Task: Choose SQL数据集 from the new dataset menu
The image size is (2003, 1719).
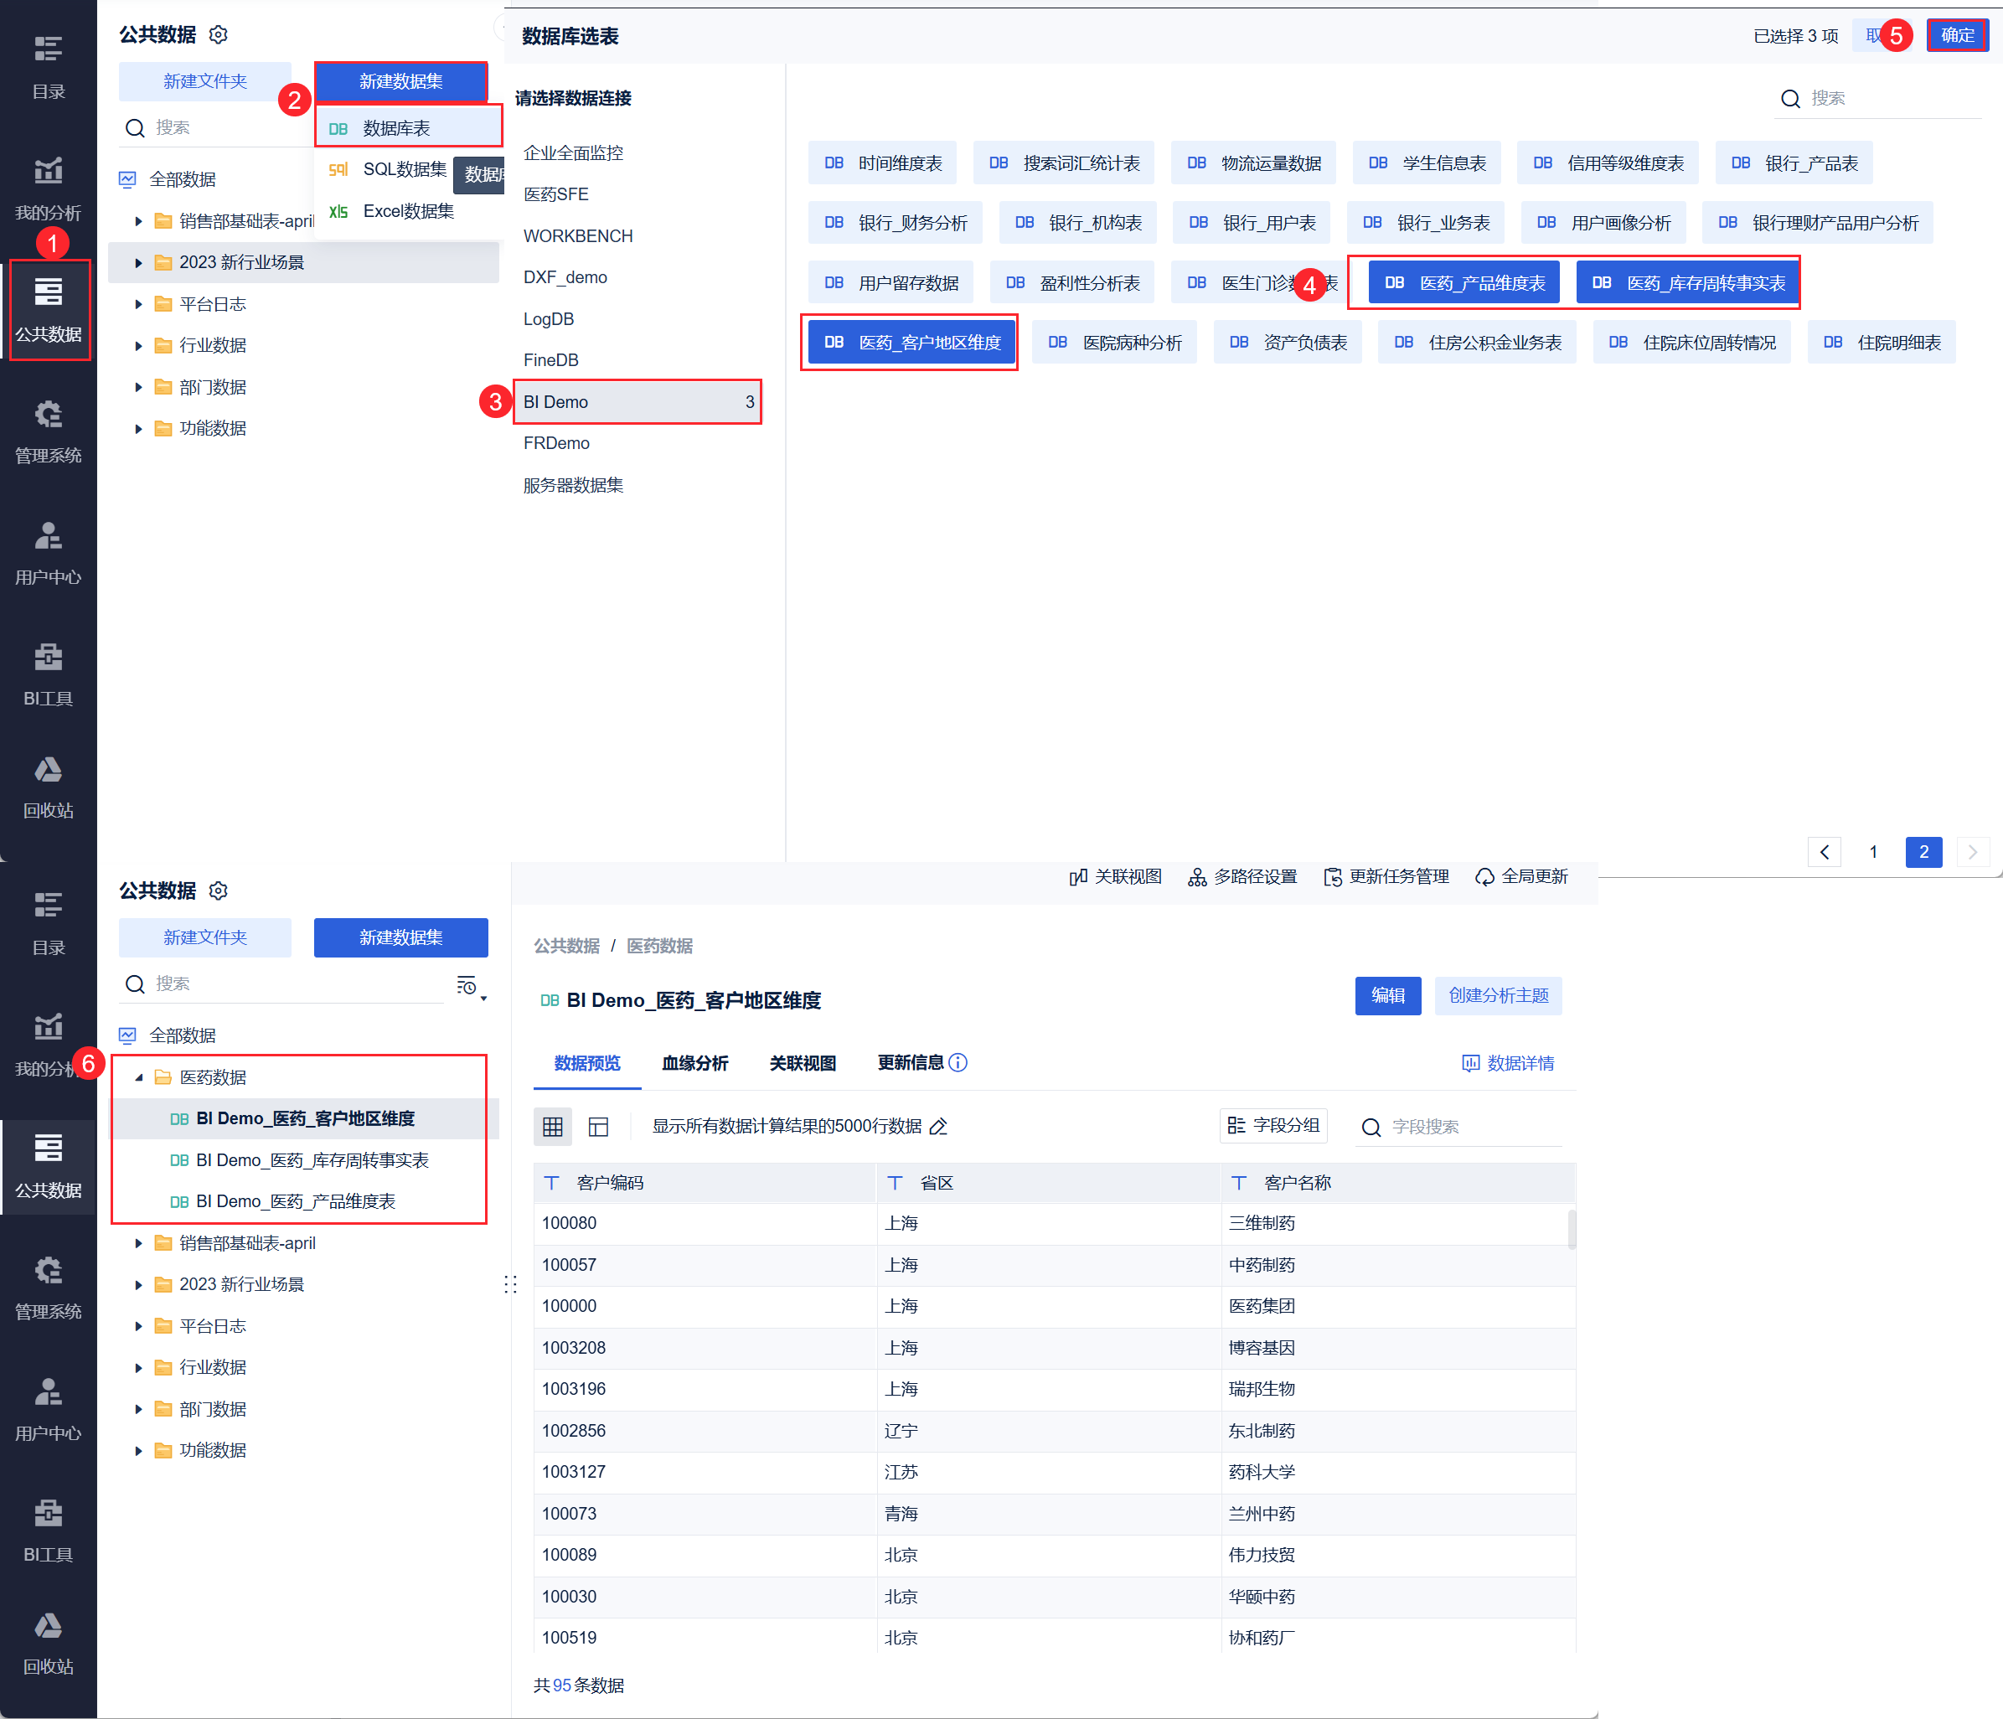Action: (403, 169)
